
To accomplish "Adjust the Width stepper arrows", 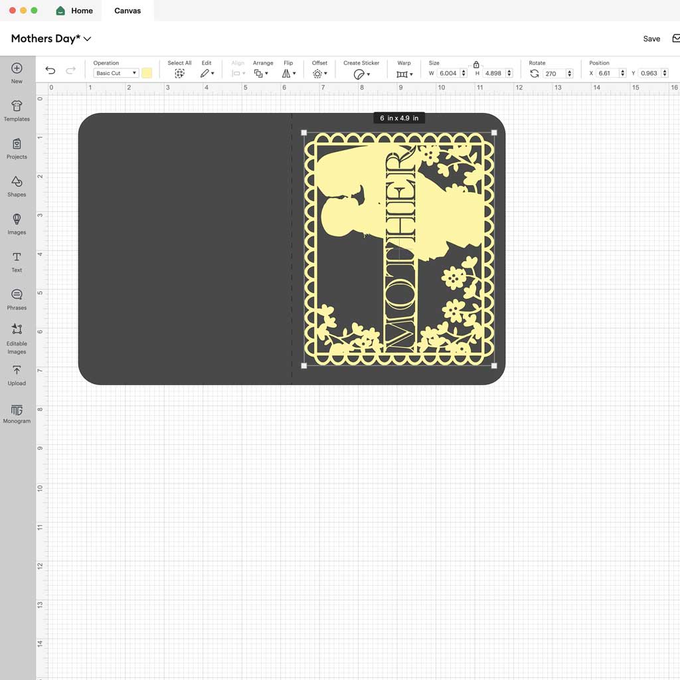I will click(x=464, y=73).
